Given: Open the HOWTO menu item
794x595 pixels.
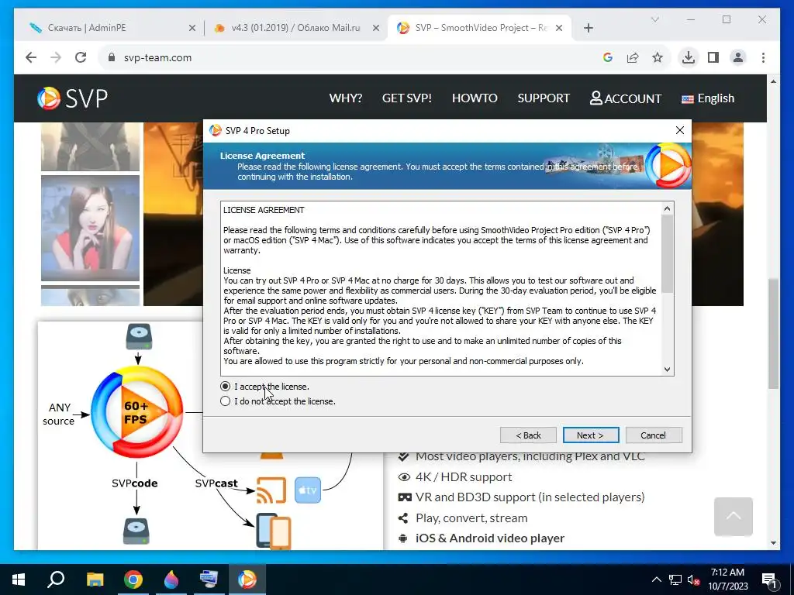Looking at the screenshot, I should [x=475, y=98].
